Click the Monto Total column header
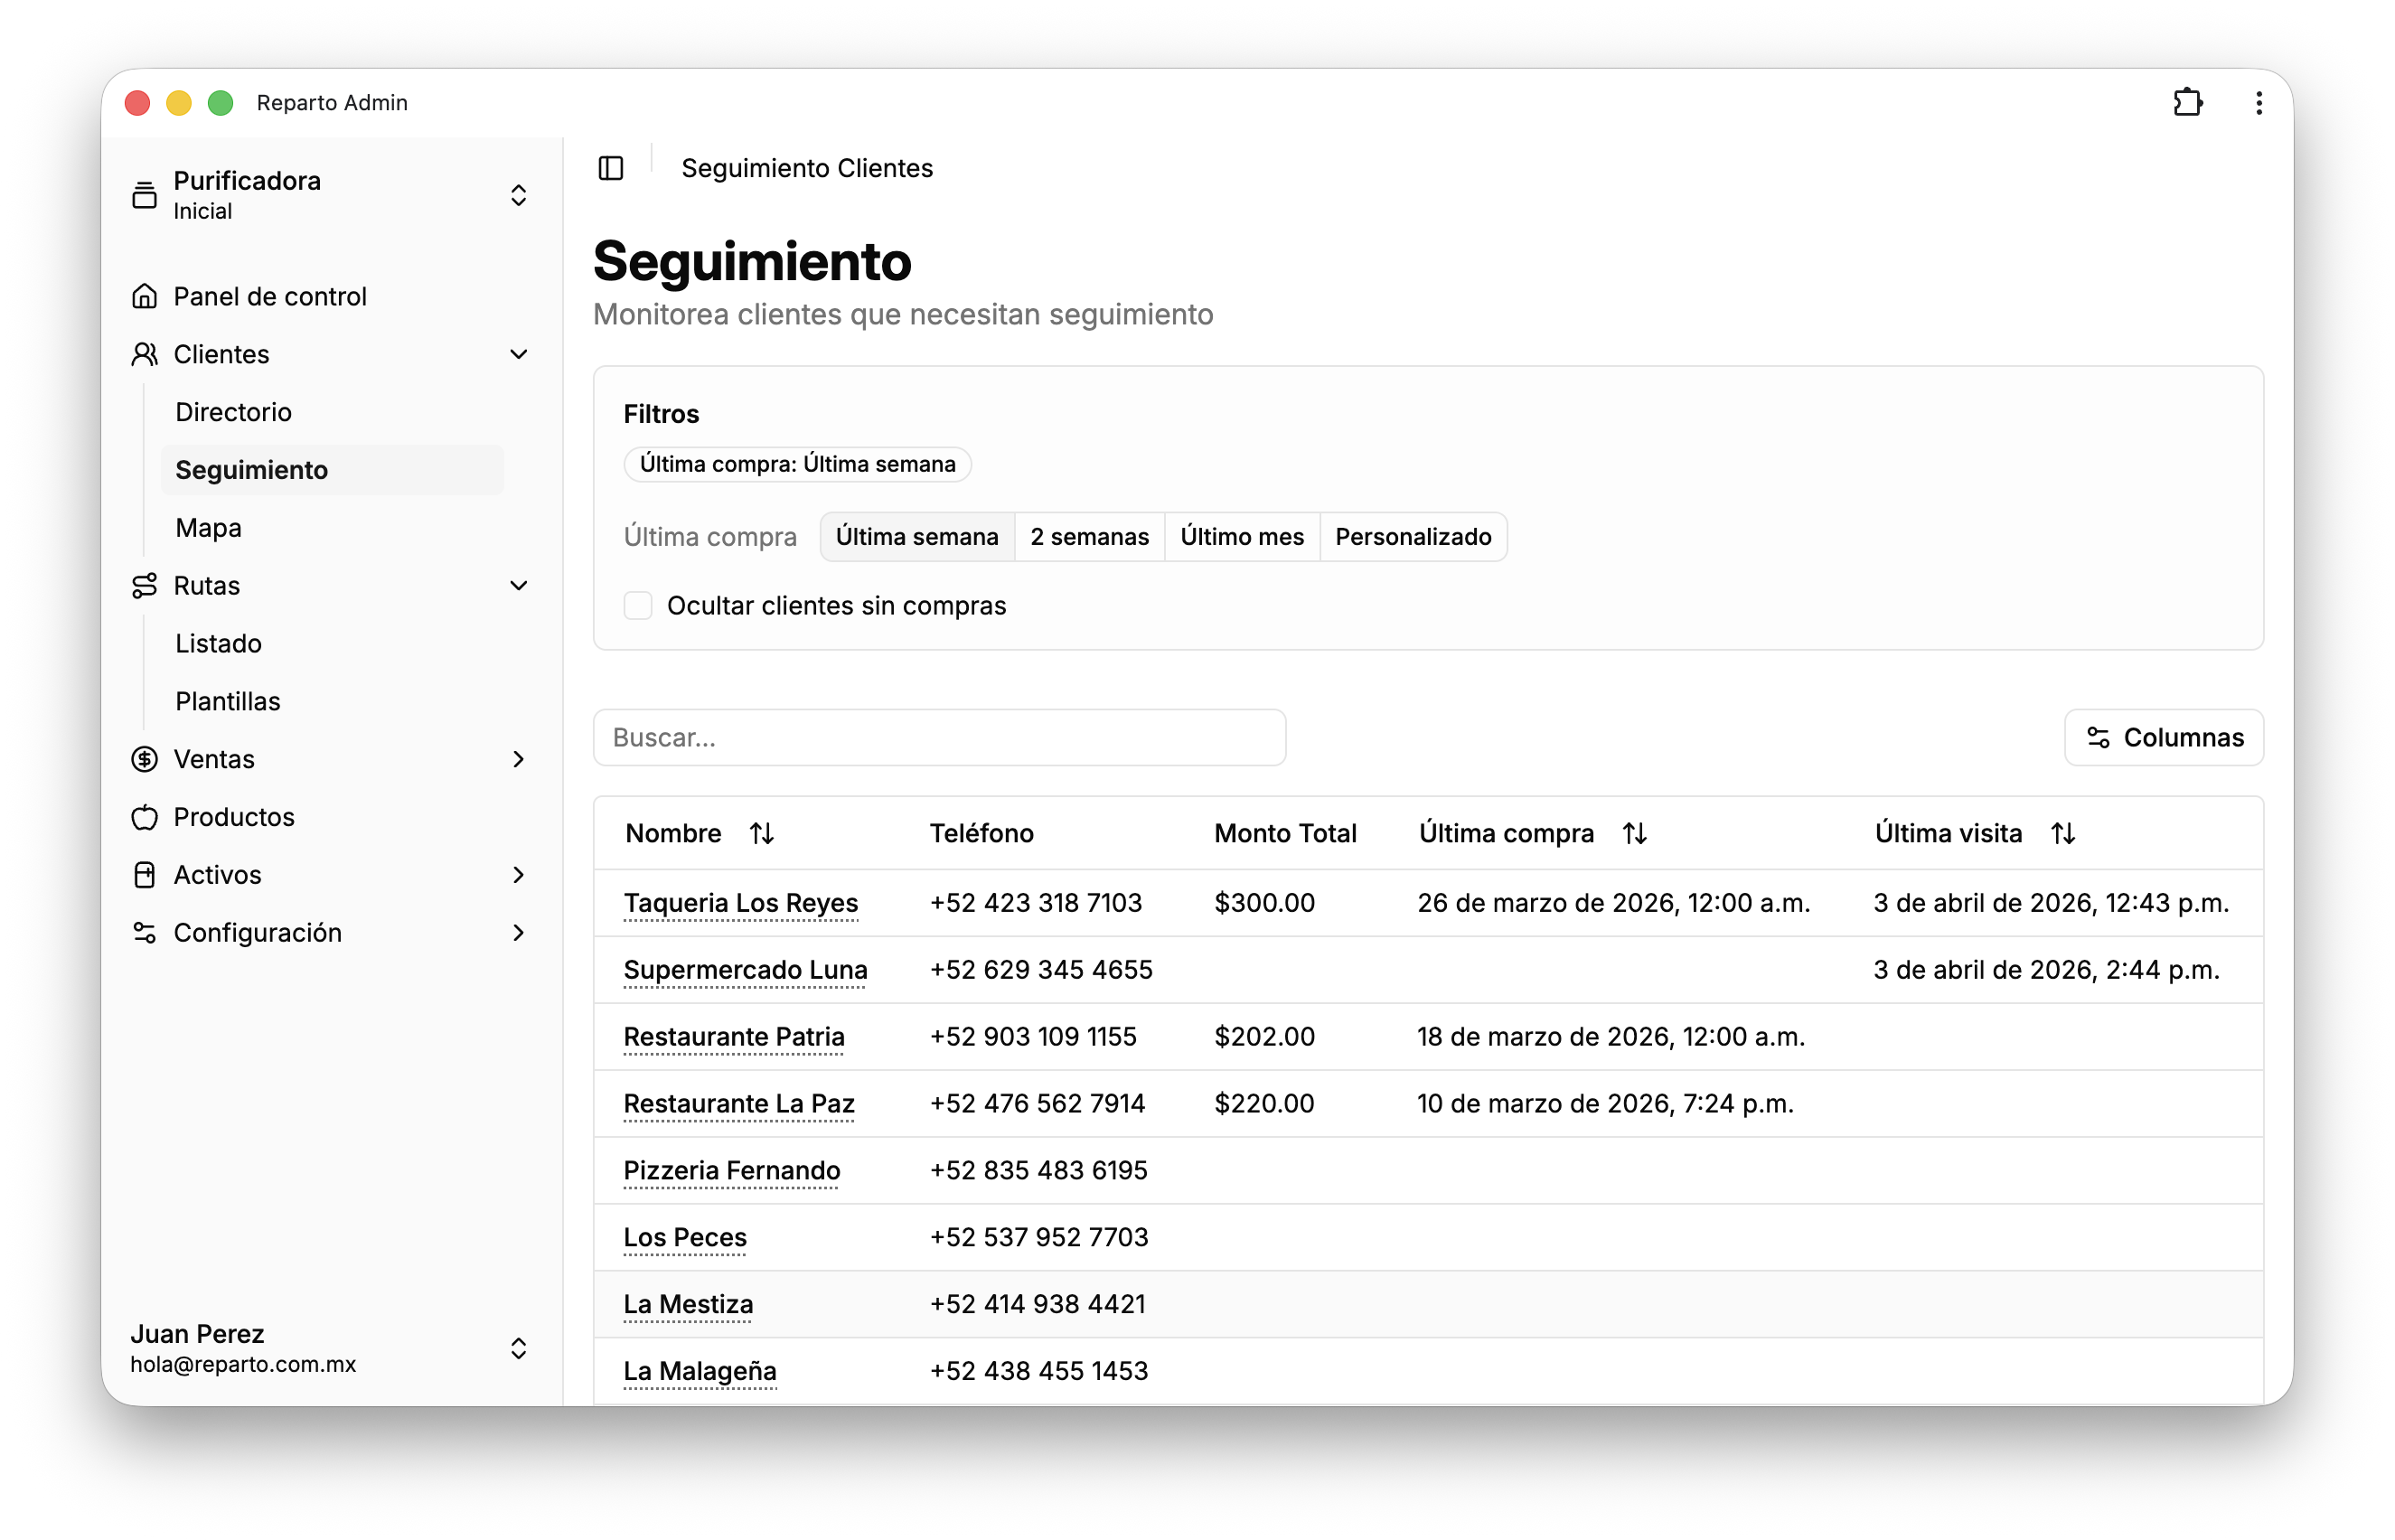 1285,833
